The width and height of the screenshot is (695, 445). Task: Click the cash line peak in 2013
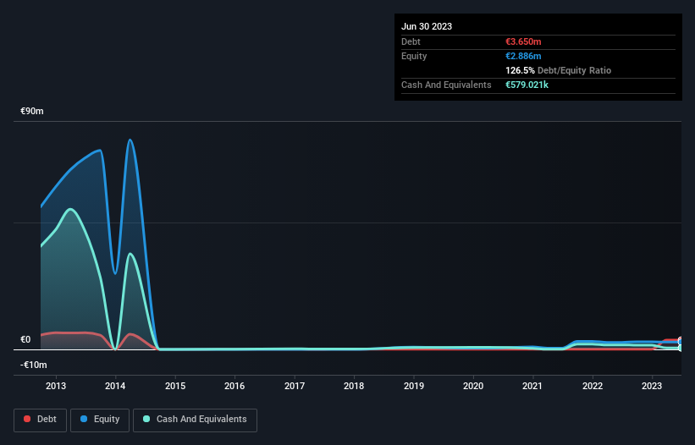[70, 209]
